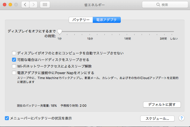Image resolution: width=190 pixels, height=127 pixels.
Task: Turn on Power Nap checkbox
Action: pos(14,73)
